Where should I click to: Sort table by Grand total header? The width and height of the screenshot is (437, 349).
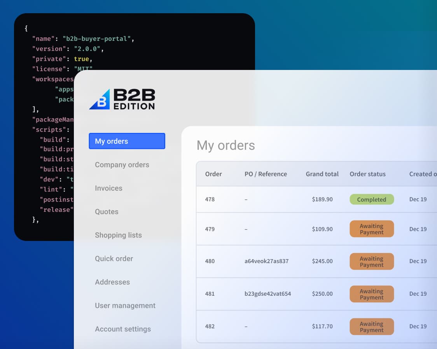pos(322,174)
